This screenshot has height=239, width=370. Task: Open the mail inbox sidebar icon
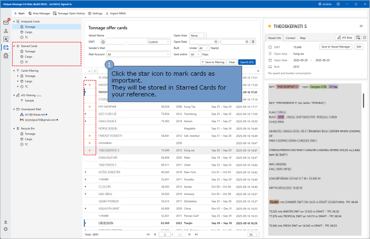pos(6,23)
